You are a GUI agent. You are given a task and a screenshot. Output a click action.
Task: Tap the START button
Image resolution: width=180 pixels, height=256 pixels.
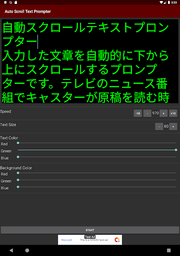pyautogui.click(x=90, y=230)
